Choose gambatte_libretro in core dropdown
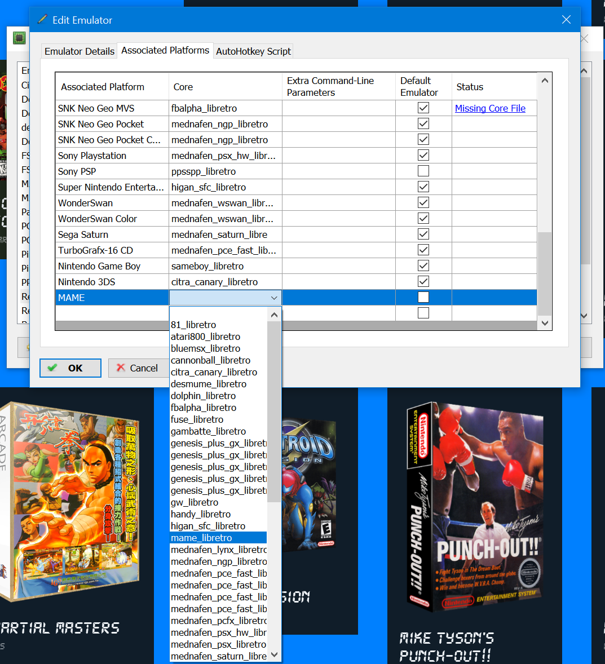Screen dimensions: 605x664 click(218, 432)
